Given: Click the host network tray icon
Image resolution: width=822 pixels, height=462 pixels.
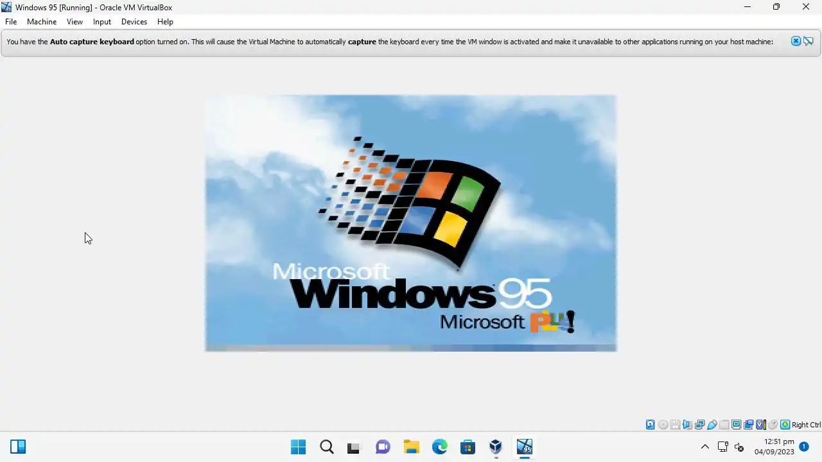Looking at the screenshot, I should [722, 447].
